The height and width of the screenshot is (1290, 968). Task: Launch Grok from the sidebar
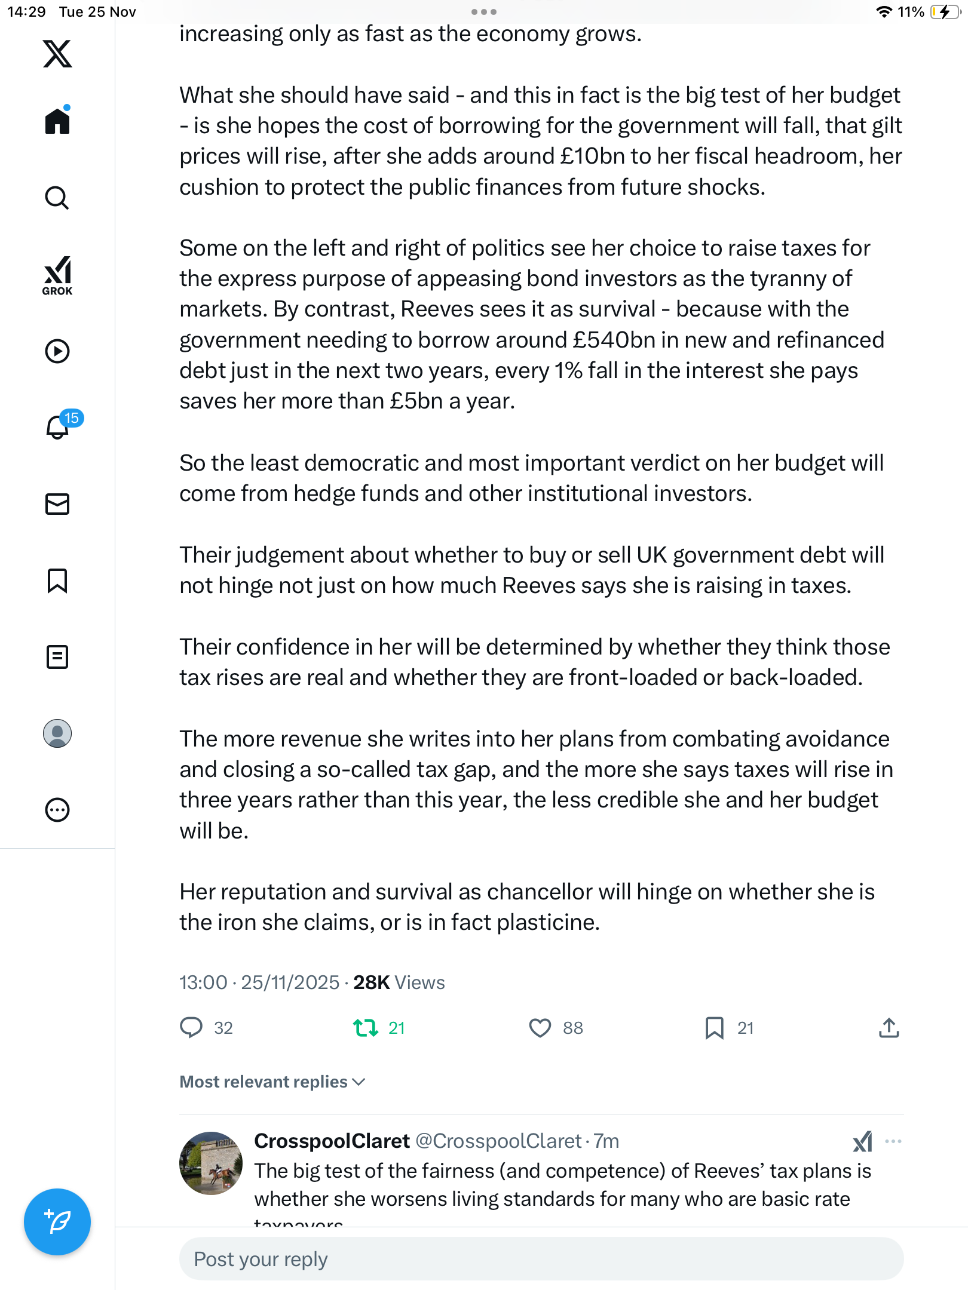57,275
